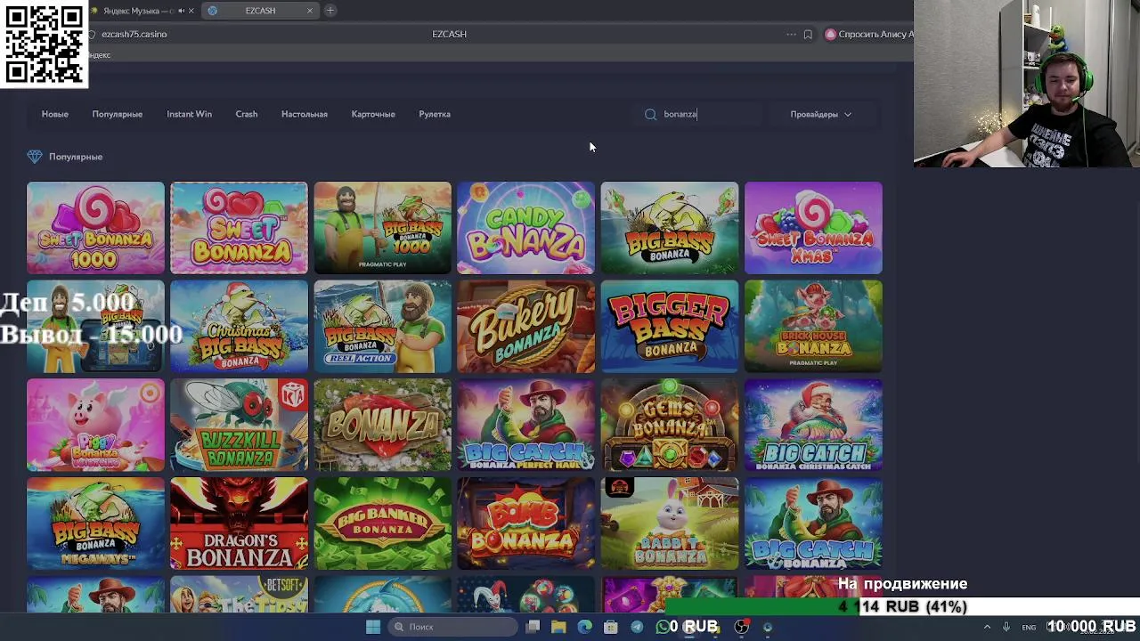Mute audio on Яндекс Музыка tab

click(x=181, y=11)
